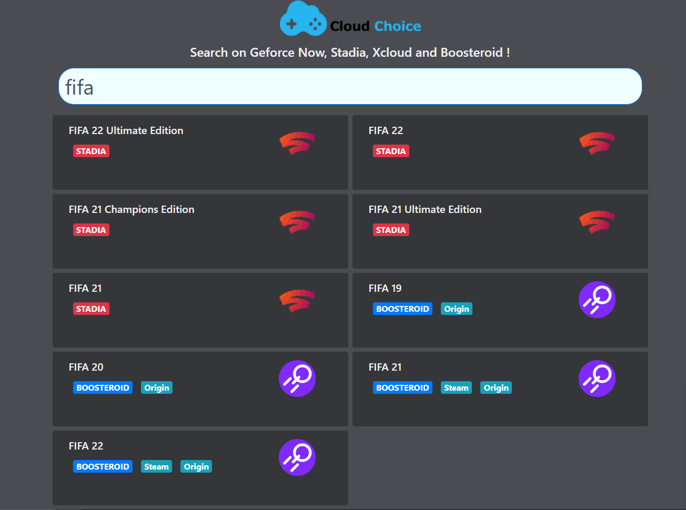Select the Stadia logo on FIFA 21 Champions Edition

[x=297, y=222]
